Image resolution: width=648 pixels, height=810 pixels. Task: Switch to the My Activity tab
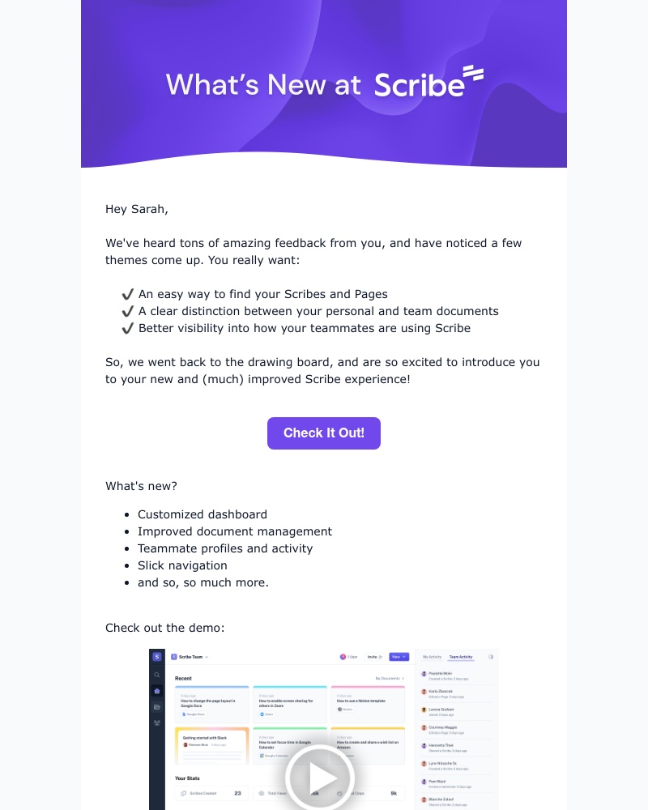point(432,656)
